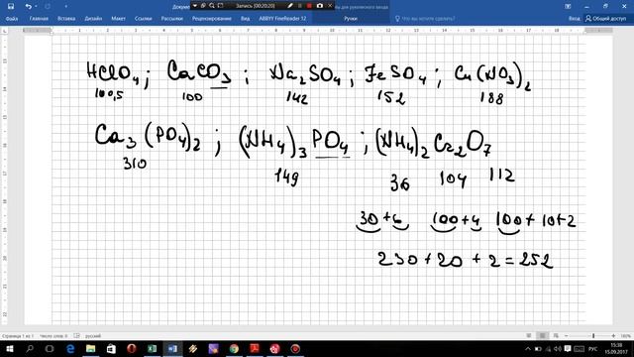Screen dimensions: 634x357
Task: Open Microsoft Store from taskbar
Action: click(111, 348)
